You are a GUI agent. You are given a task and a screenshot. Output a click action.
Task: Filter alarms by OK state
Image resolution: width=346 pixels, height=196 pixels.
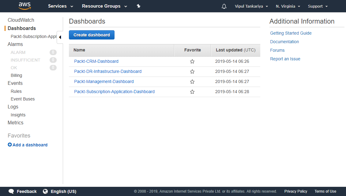coord(14,68)
